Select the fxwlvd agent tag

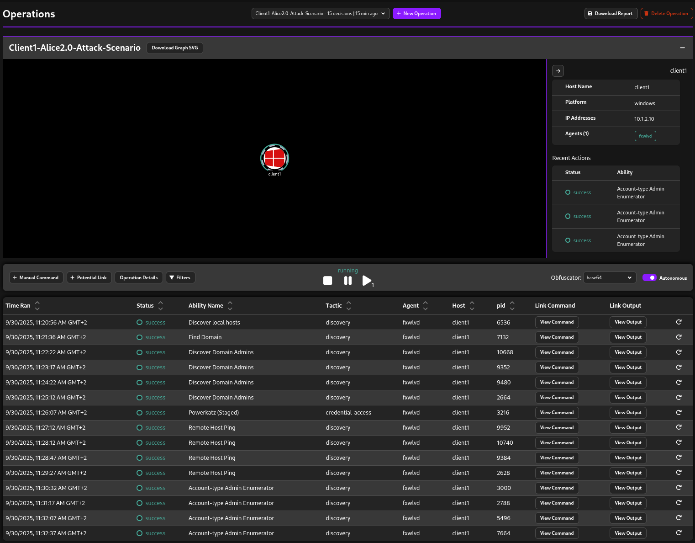645,136
